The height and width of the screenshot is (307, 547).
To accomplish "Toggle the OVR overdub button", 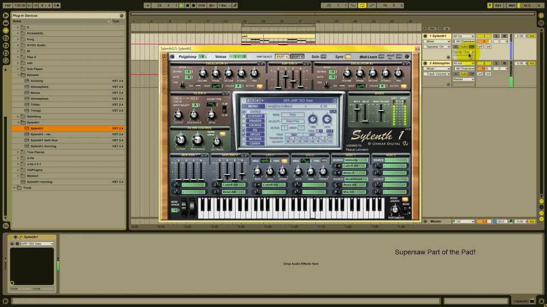I will point(201,6).
